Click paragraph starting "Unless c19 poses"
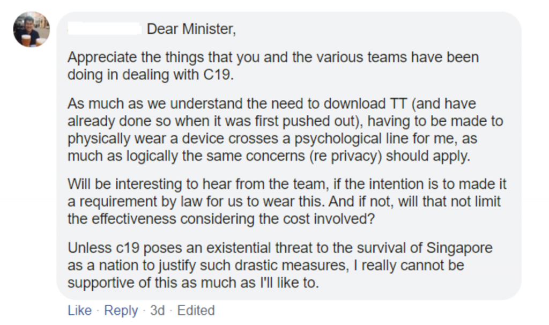Viewport: 549px width, 325px height. [x=280, y=265]
